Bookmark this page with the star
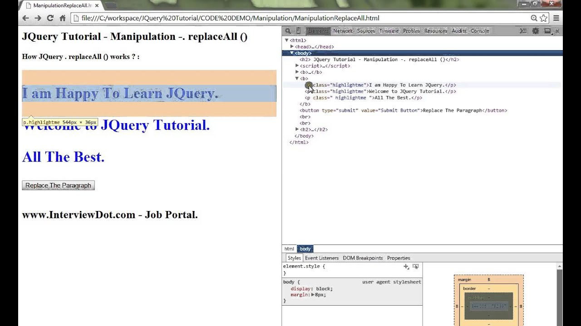581x326 pixels. pyautogui.click(x=543, y=18)
